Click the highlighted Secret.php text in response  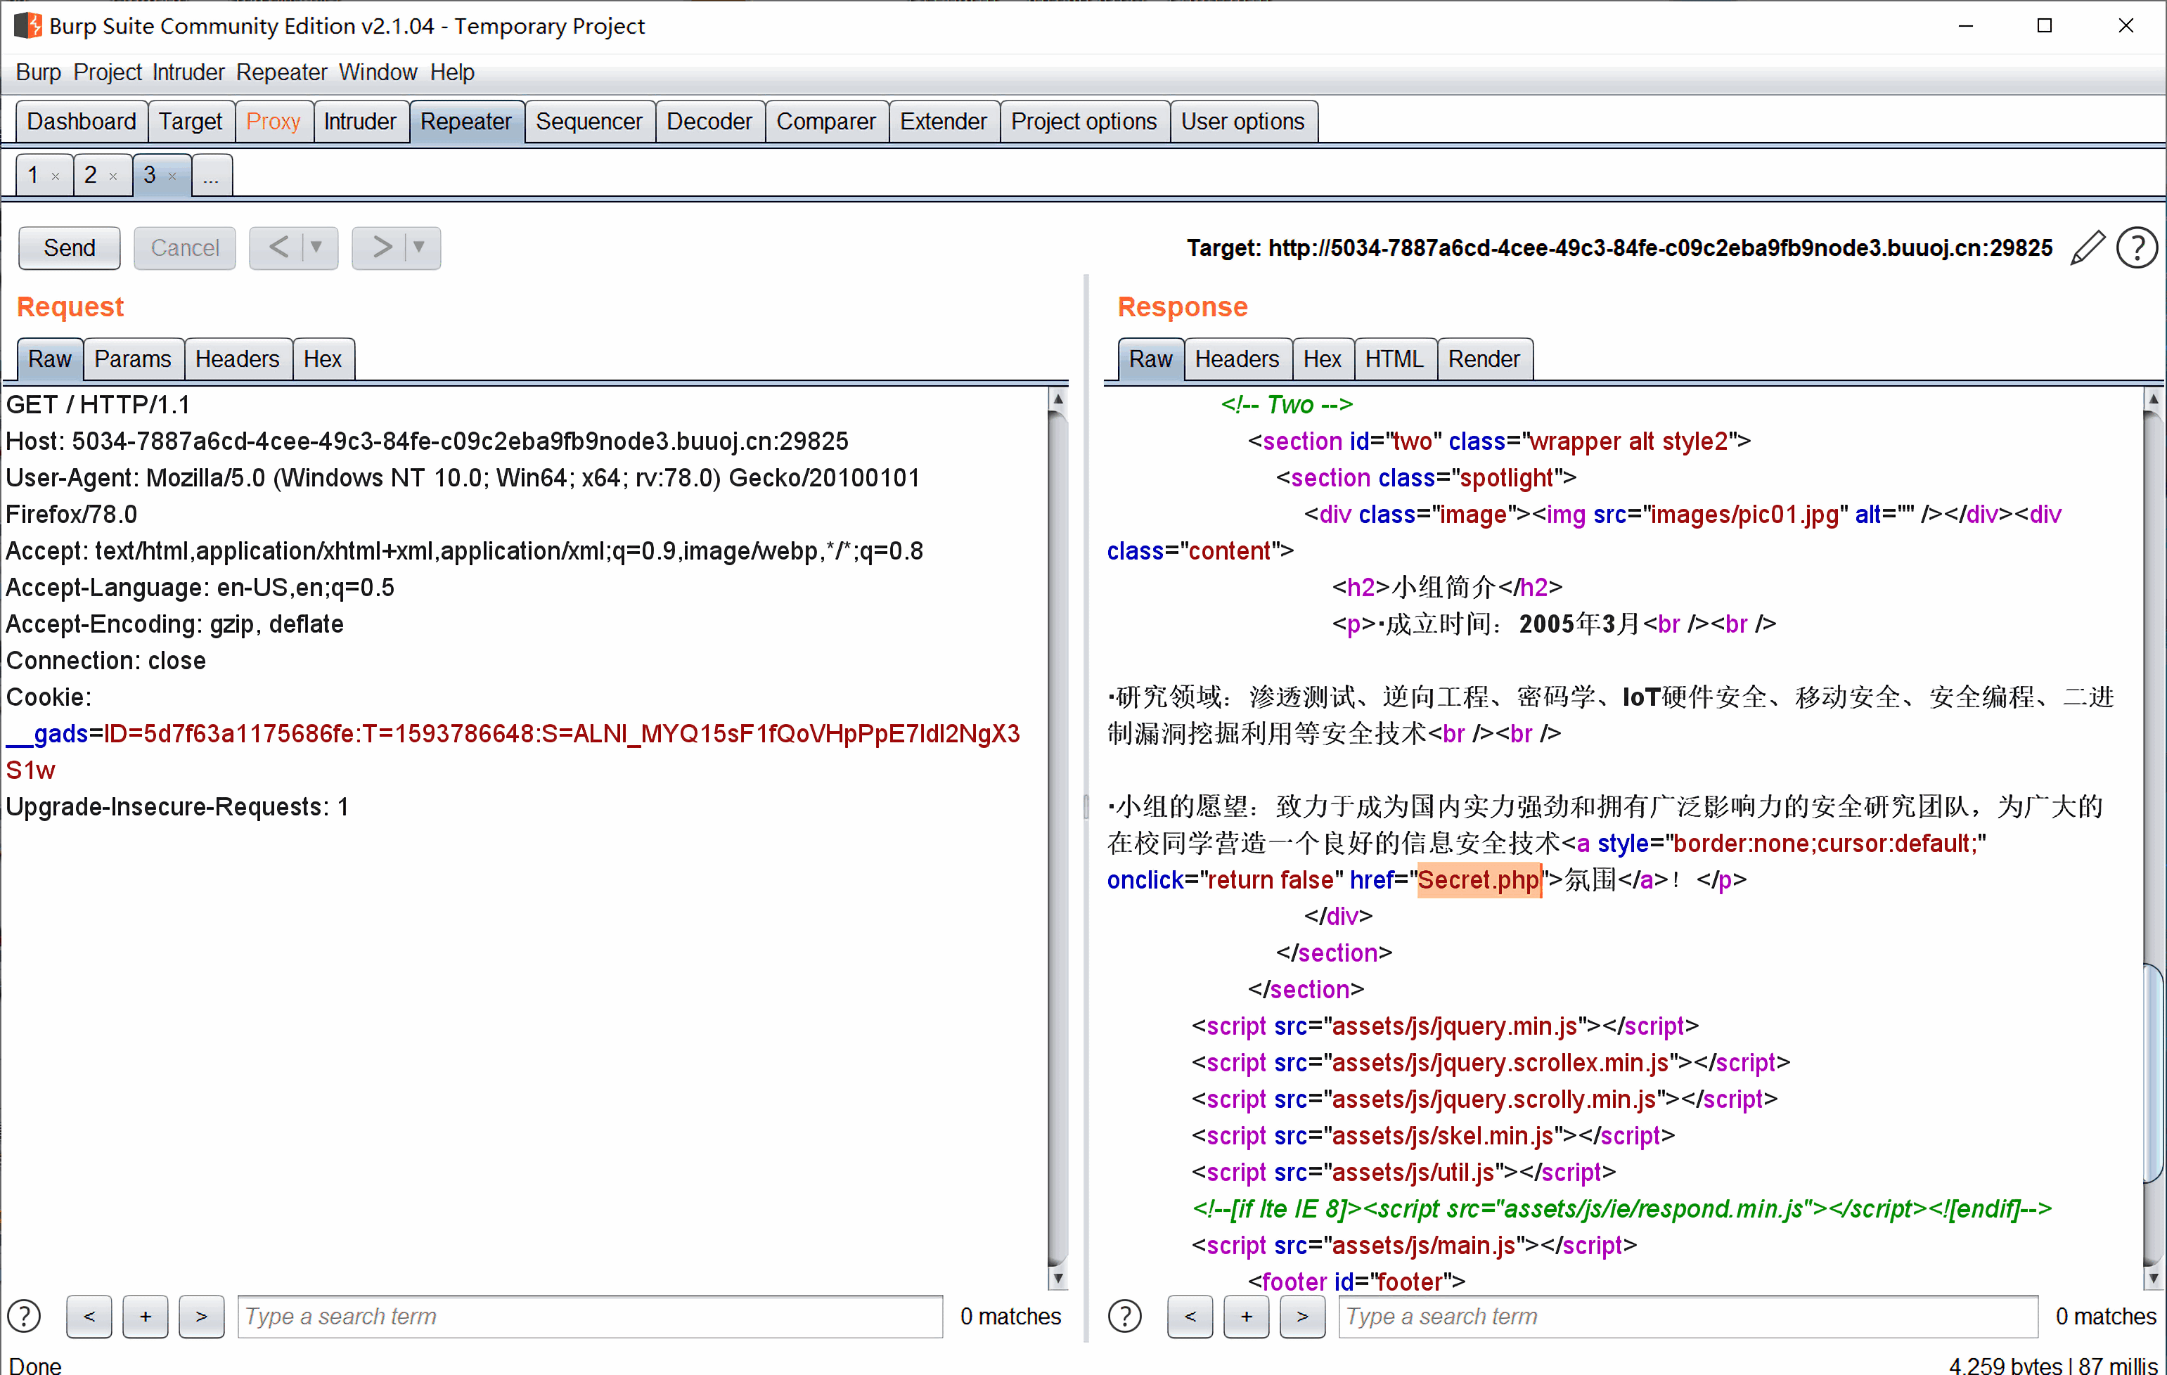click(x=1479, y=880)
